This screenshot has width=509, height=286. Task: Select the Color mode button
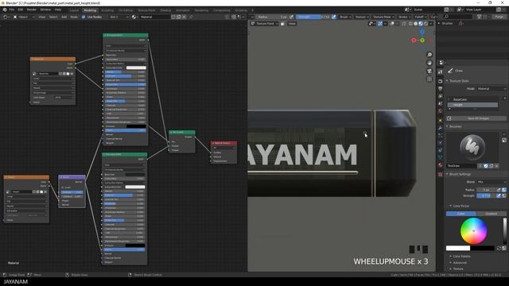pyautogui.click(x=461, y=214)
